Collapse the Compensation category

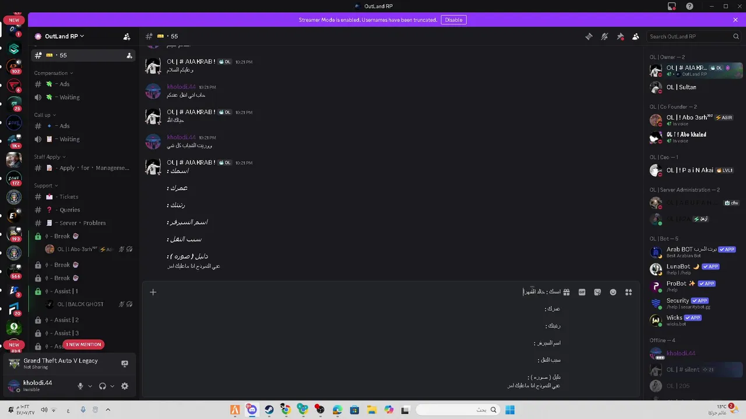point(54,73)
